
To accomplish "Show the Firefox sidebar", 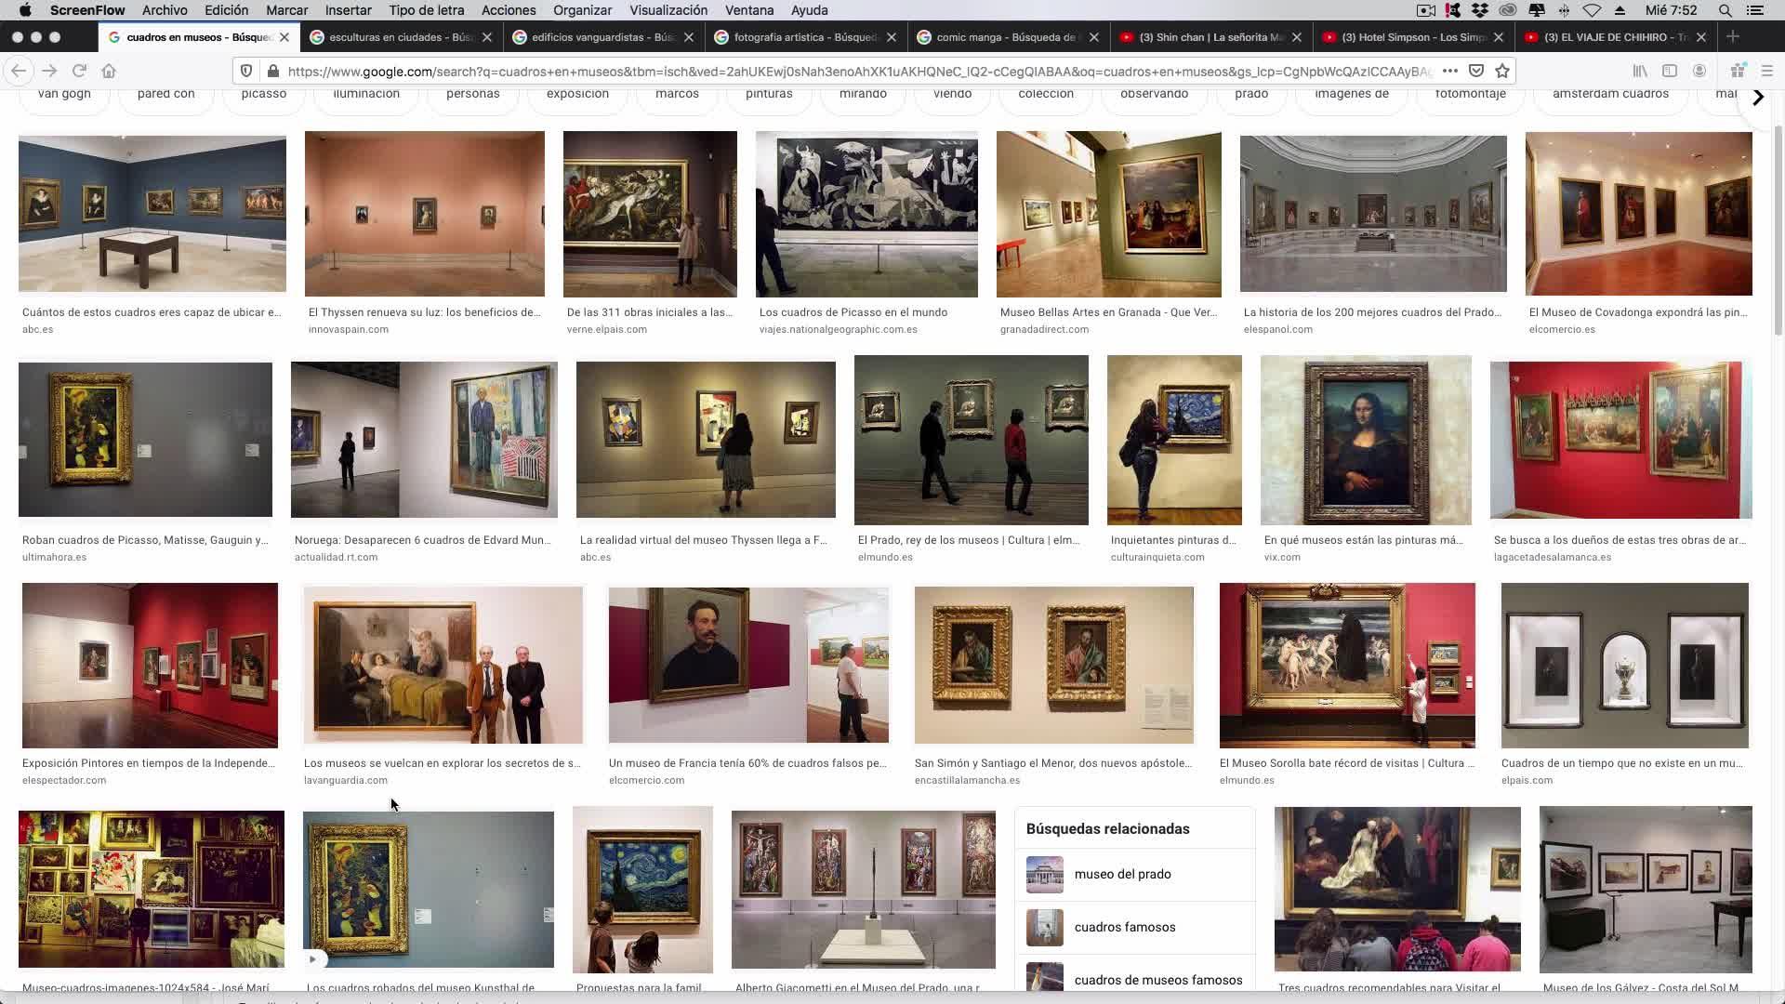I will (x=1670, y=71).
